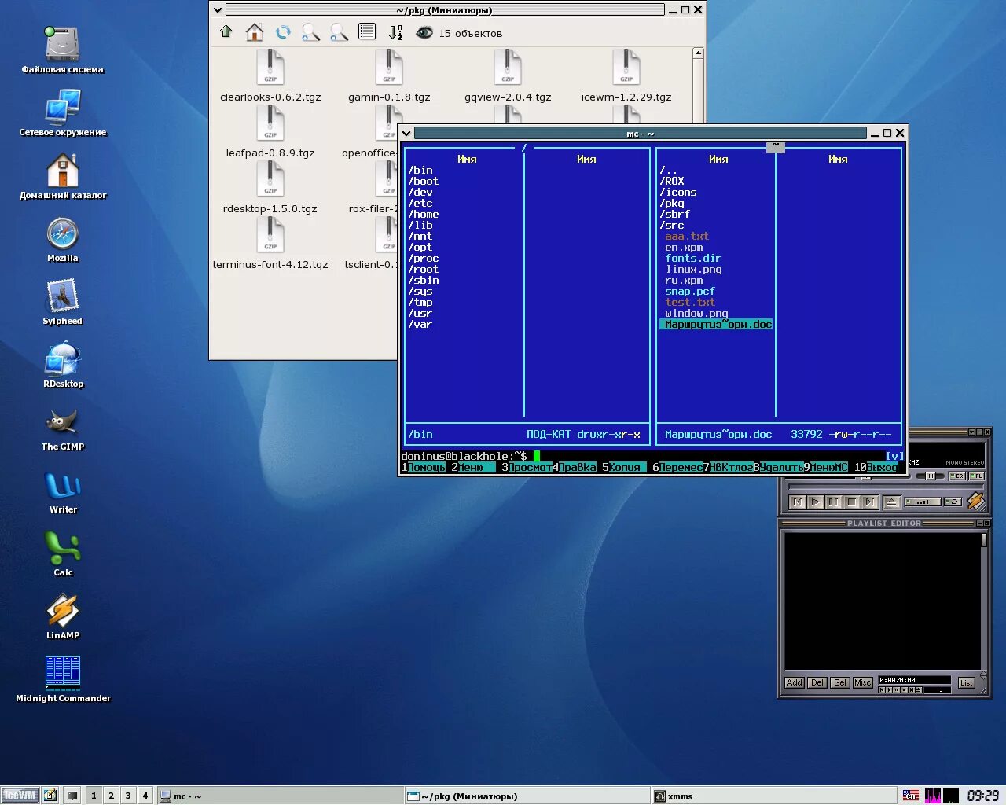Click the first magnifier zoom icon
This screenshot has width=1006, height=805.
(x=310, y=32)
